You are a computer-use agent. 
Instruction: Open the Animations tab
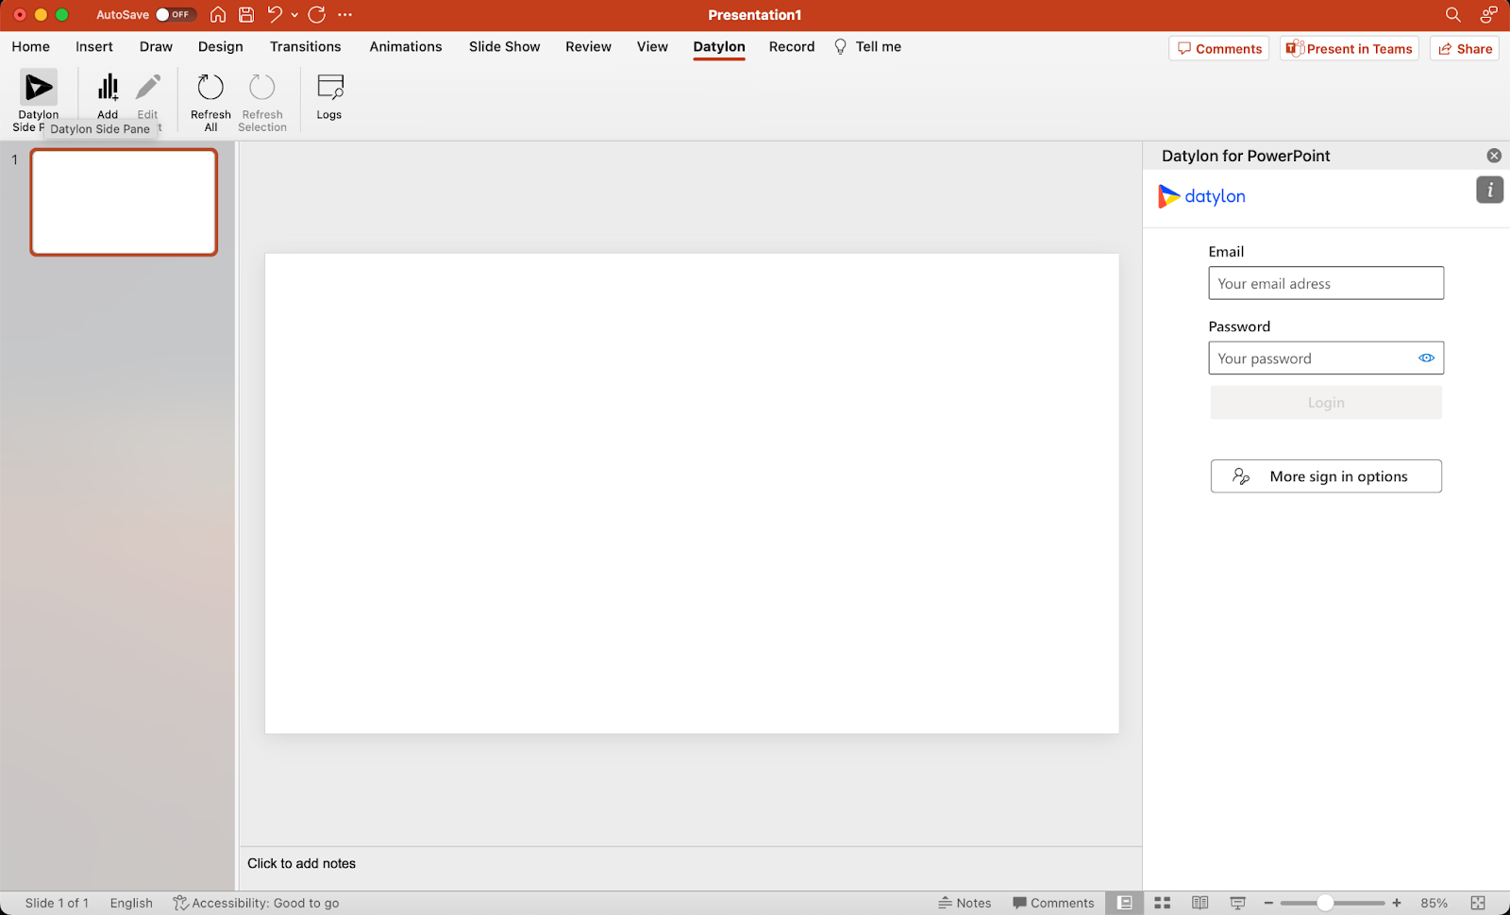(406, 46)
